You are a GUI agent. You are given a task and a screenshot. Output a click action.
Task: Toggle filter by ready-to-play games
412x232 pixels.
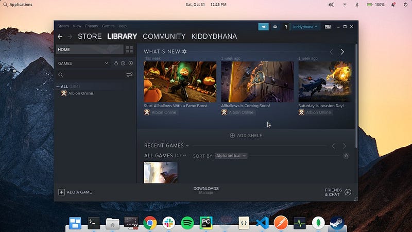[131, 63]
